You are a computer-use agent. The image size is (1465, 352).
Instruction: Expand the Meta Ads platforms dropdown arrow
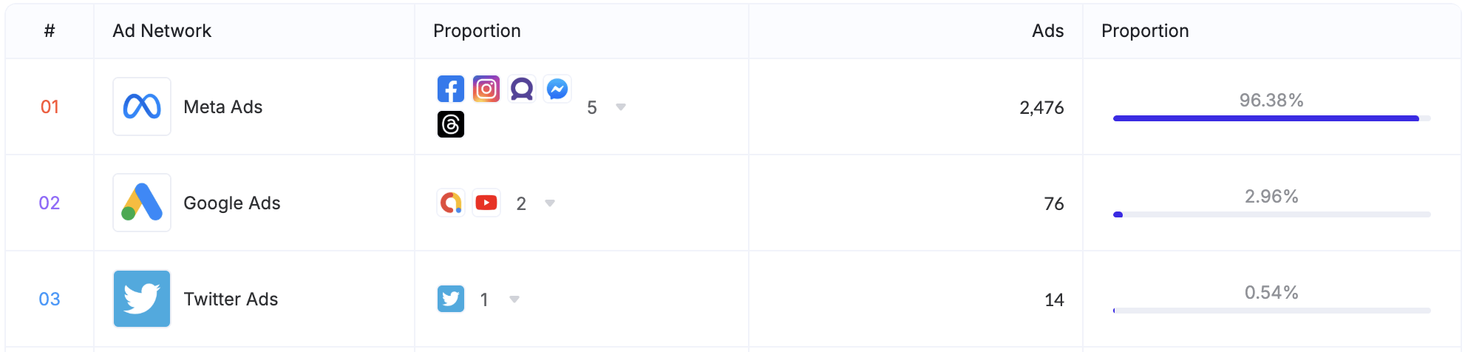621,107
